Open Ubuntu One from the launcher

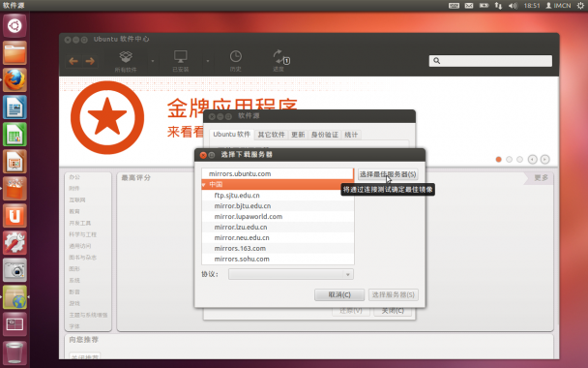click(15, 216)
